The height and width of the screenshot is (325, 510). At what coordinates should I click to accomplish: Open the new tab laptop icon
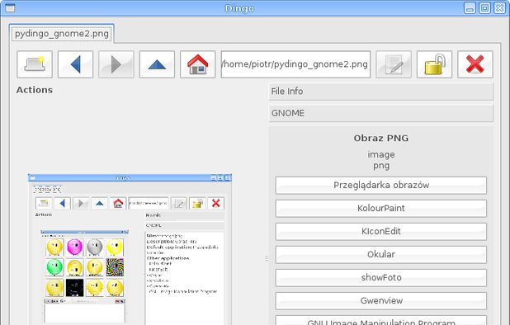pyautogui.click(x=35, y=64)
